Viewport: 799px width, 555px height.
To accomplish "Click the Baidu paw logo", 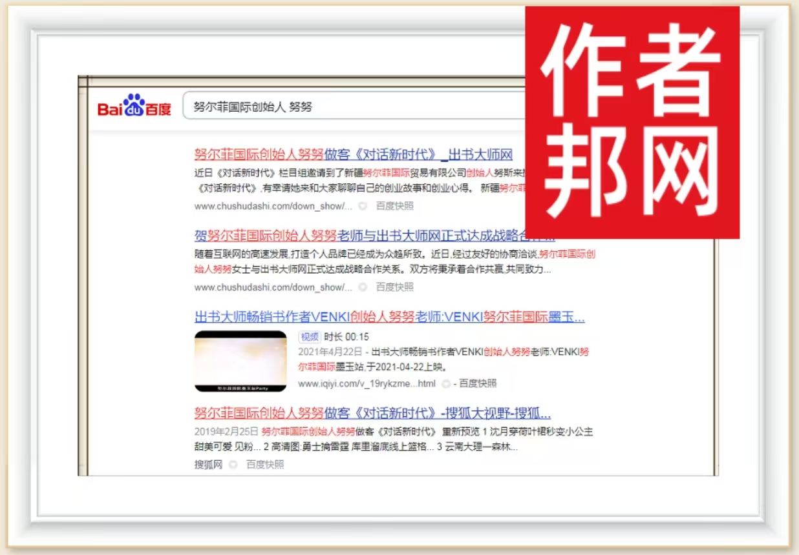I will click(134, 105).
